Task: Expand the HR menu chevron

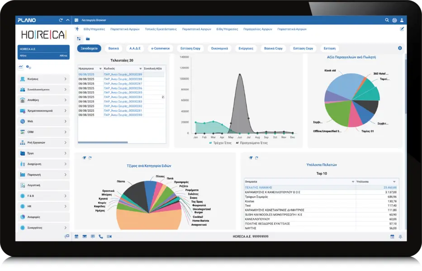Action: coord(66,206)
